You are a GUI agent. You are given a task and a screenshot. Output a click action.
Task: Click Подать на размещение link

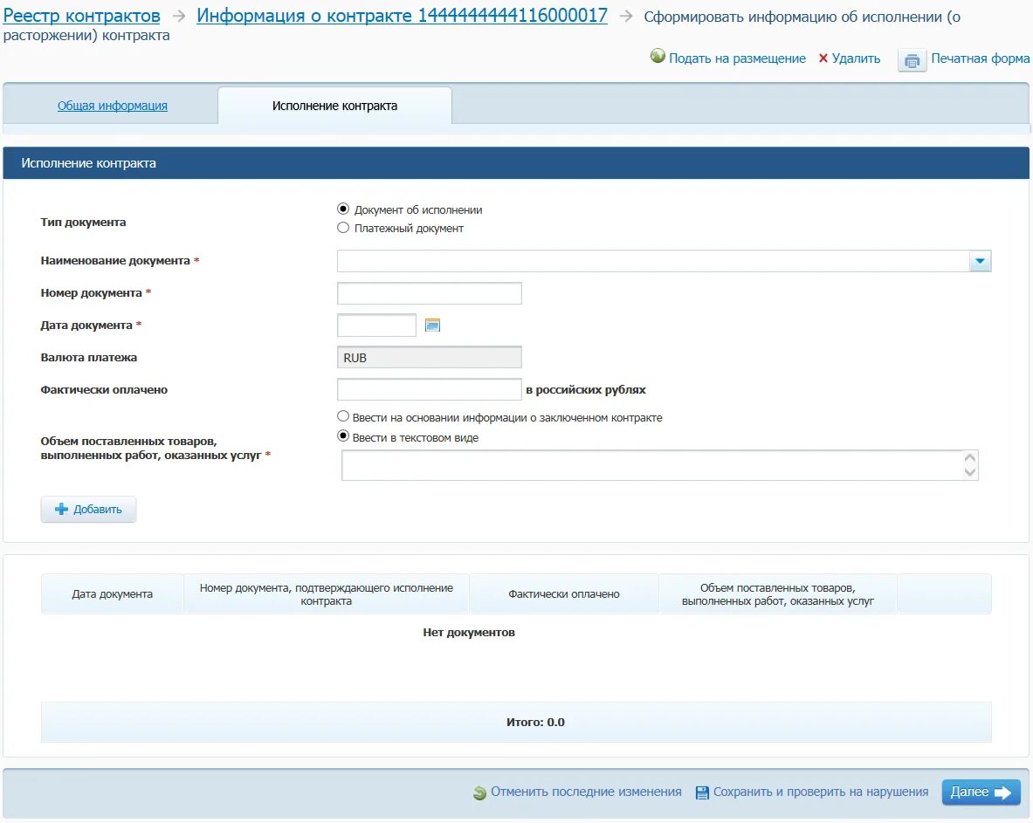tap(737, 58)
